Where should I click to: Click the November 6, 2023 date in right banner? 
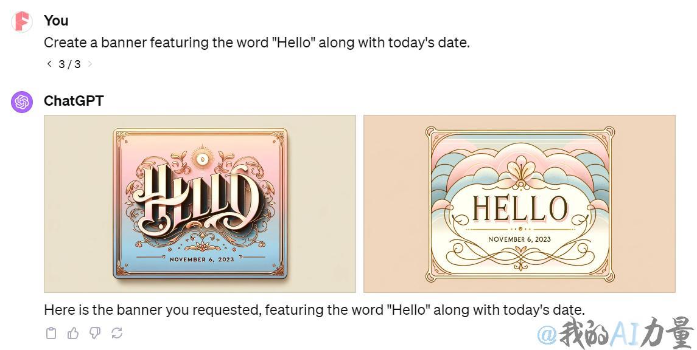(x=520, y=239)
